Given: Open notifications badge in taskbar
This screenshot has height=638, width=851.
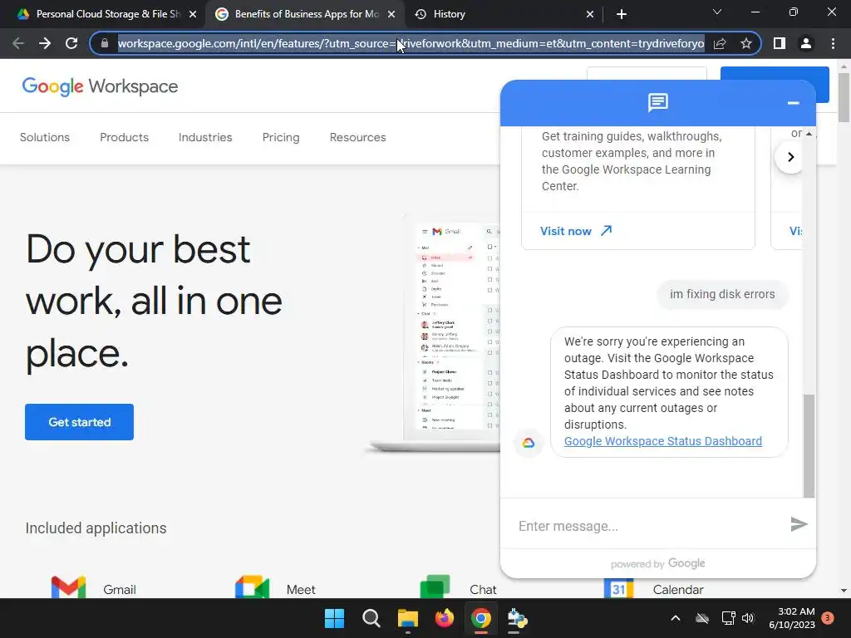Looking at the screenshot, I should 828,618.
